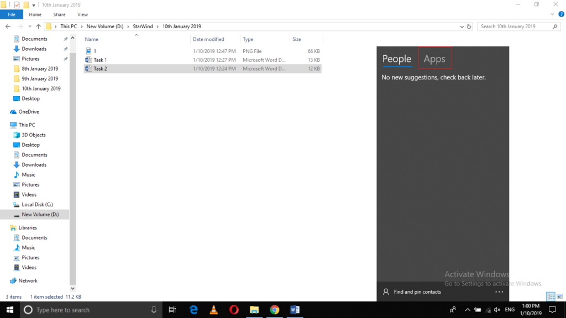The width and height of the screenshot is (566, 318).
Task: Select the Task 1 Word document
Action: (x=99, y=60)
